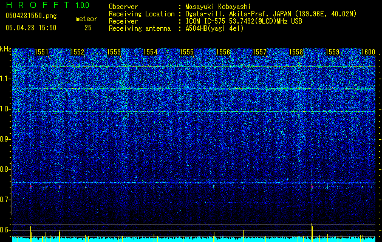This screenshot has width=382, height=242.
Task: Click the observer name Masayuki Kobayashi
Action: click(x=218, y=7)
